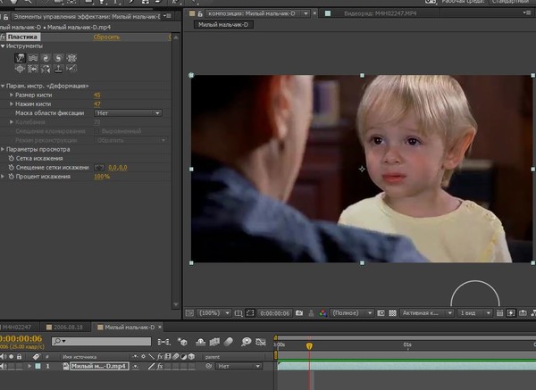Click the timeline layer search field

[101, 341]
